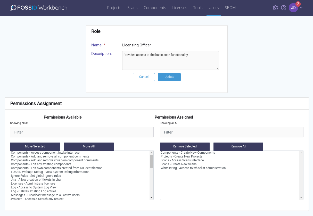Click Remove All button
The image size is (313, 216).
coord(238,146)
